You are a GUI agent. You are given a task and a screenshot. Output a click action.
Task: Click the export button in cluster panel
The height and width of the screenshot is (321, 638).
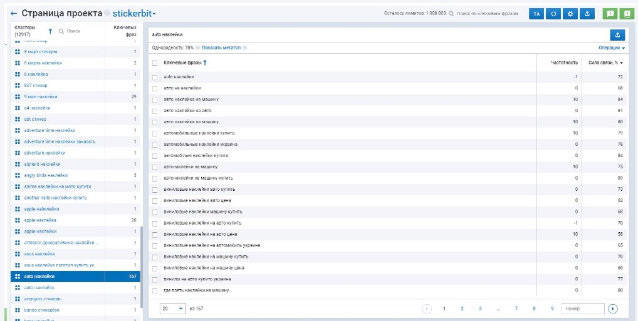617,35
